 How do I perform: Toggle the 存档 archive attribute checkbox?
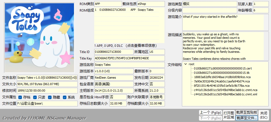[x=20, y=97]
